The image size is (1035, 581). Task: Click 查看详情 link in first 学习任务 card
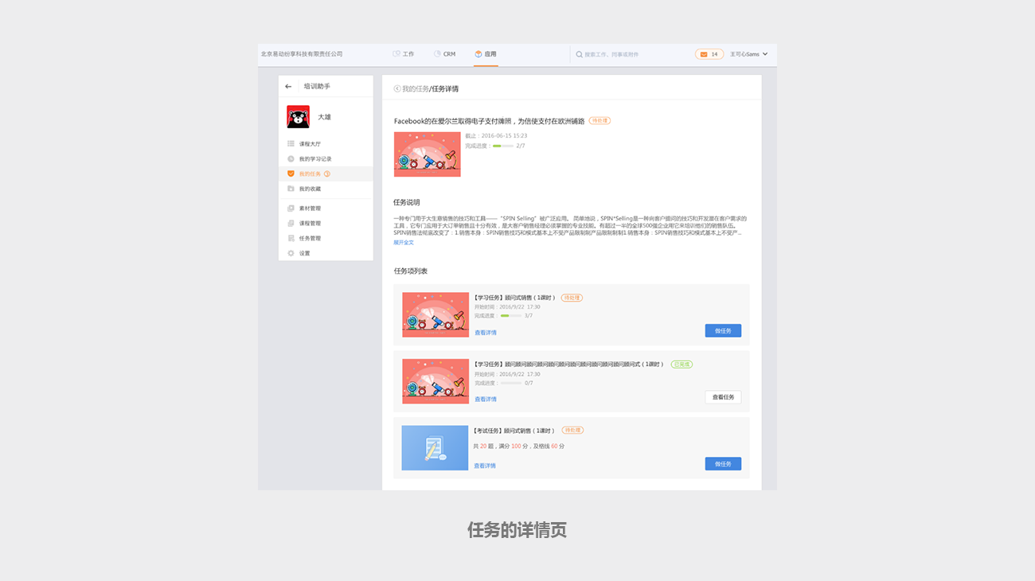coord(486,333)
